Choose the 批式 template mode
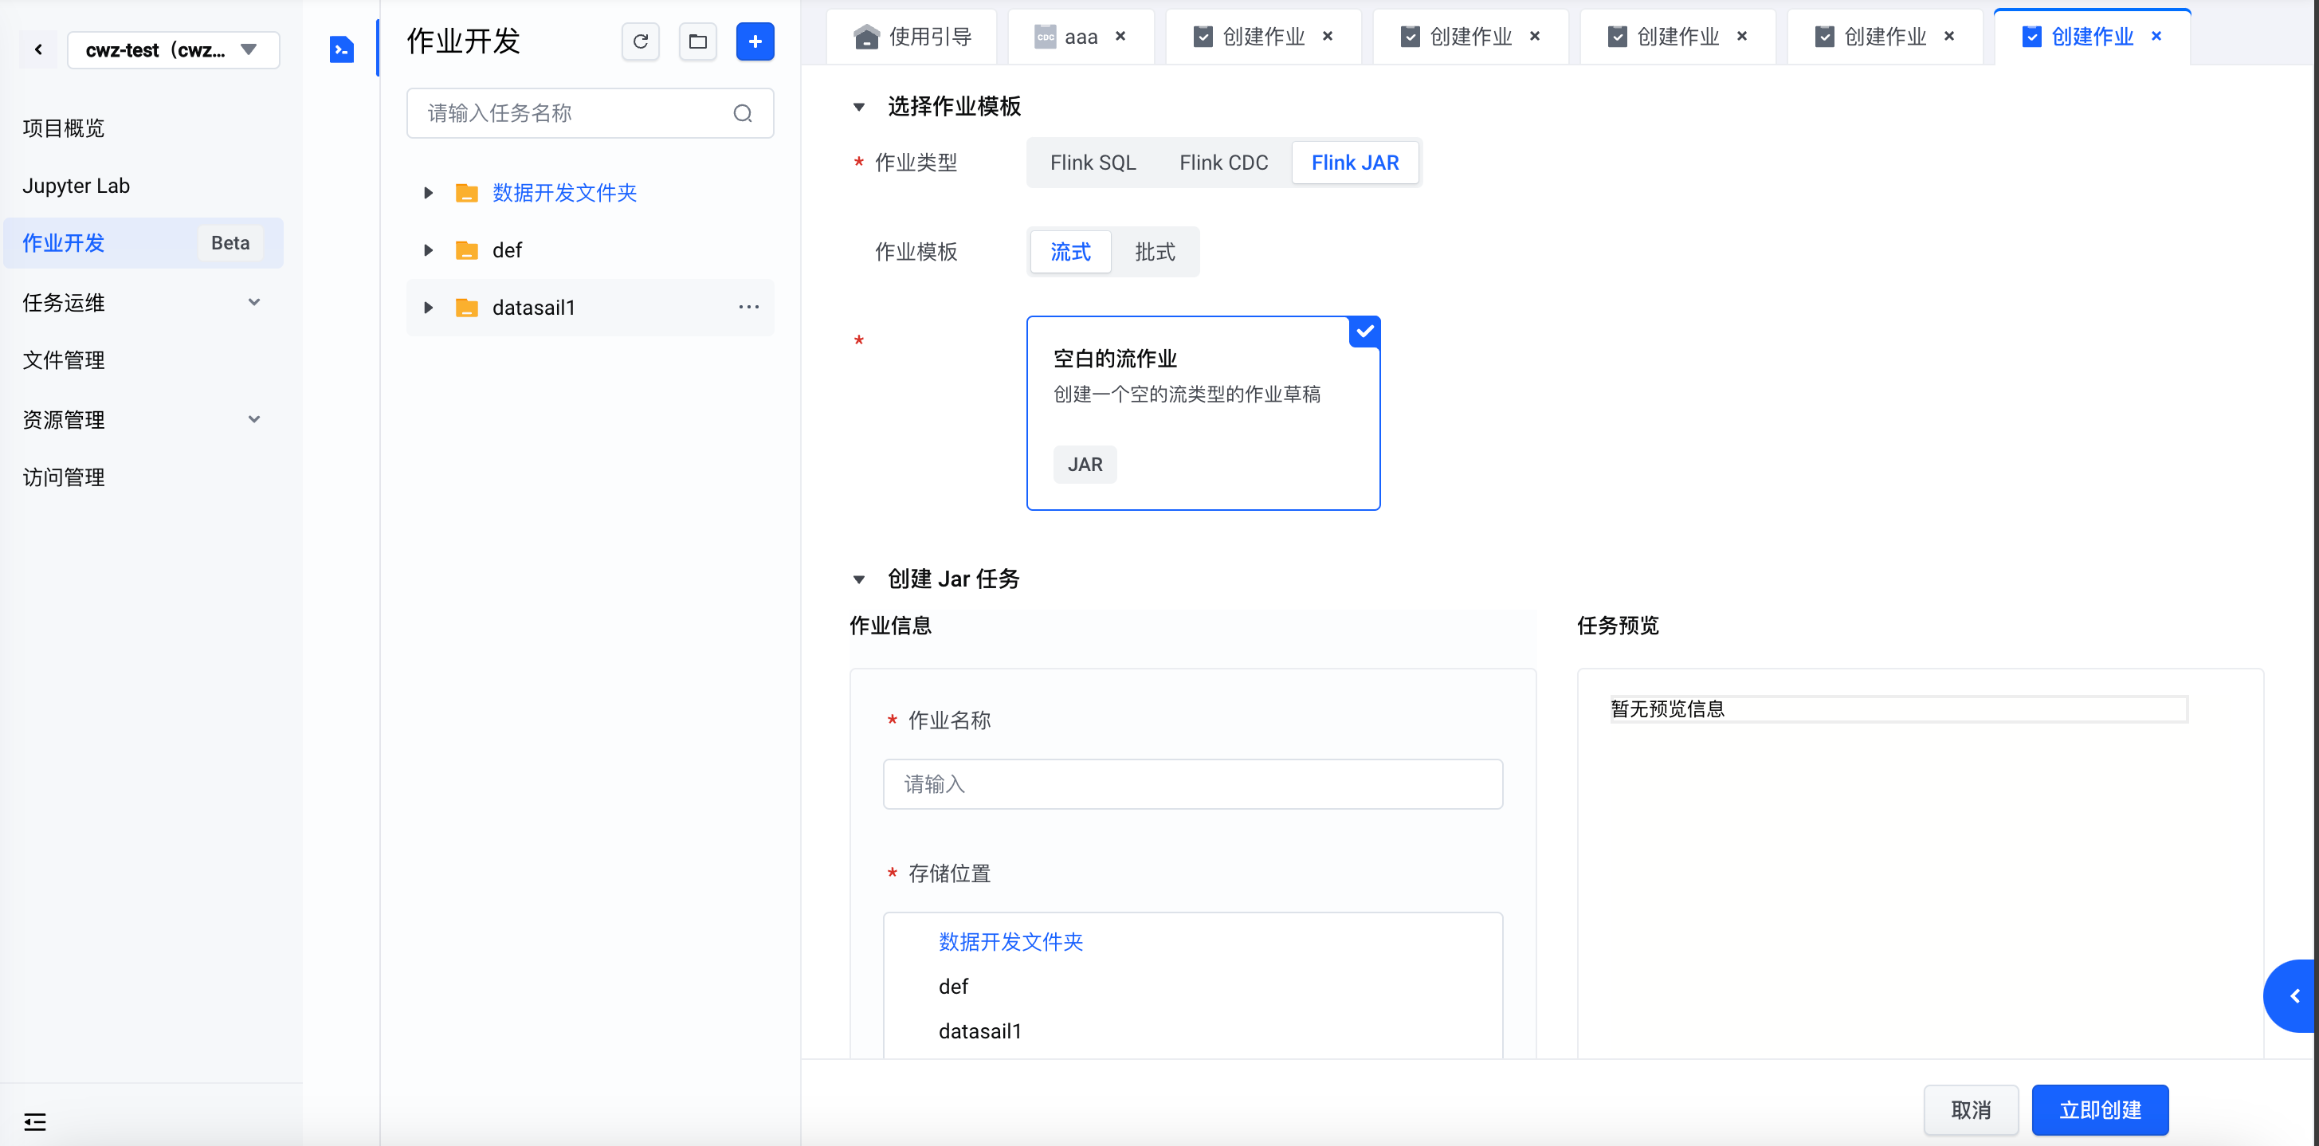This screenshot has width=2319, height=1146. 1154,252
